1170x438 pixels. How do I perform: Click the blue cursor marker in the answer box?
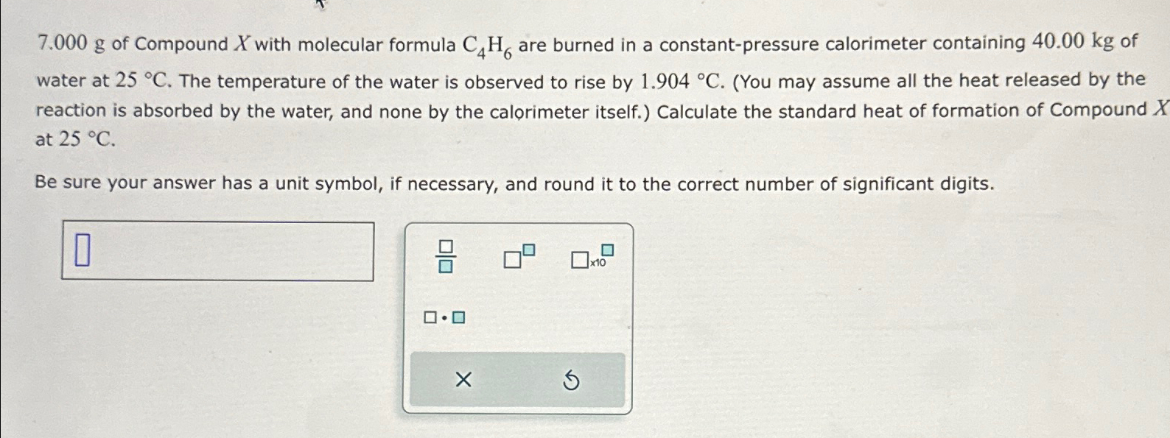(83, 250)
